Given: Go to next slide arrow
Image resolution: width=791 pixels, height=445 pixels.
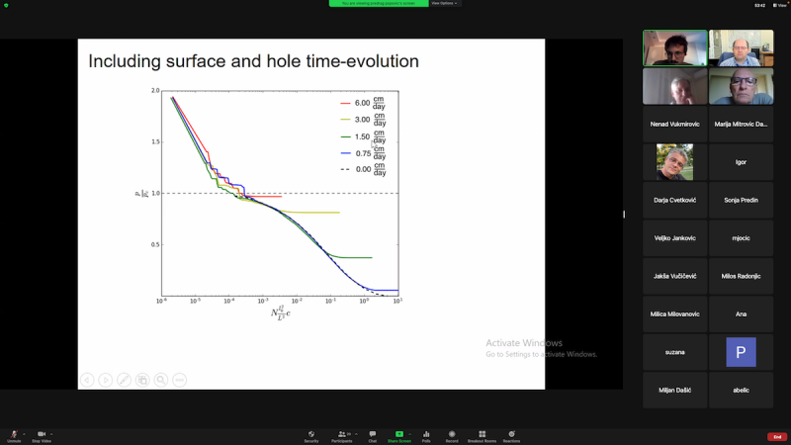Looking at the screenshot, I should [106, 380].
